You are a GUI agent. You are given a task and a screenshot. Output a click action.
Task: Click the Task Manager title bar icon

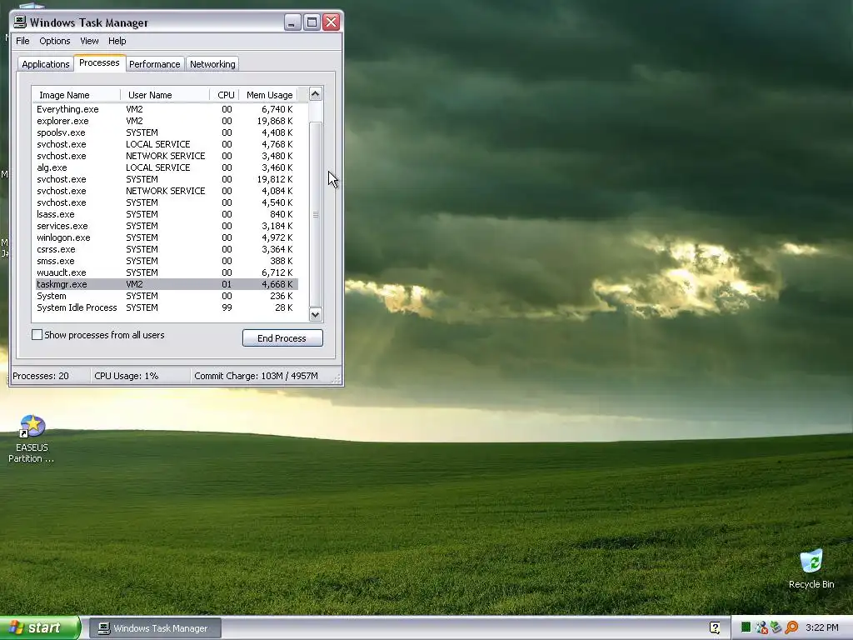[x=20, y=22]
